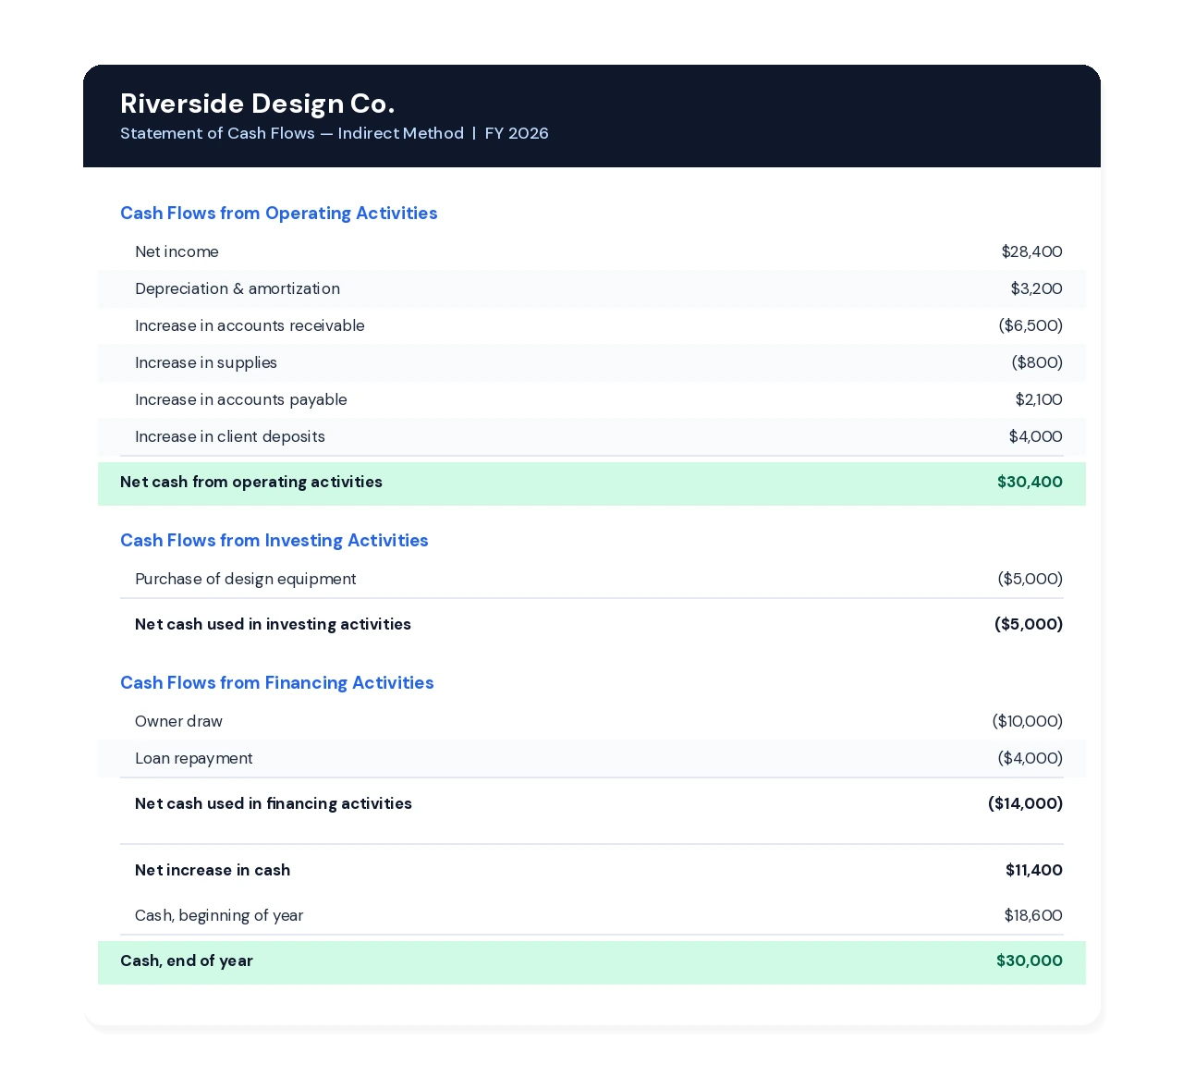This screenshot has width=1183, height=1089.
Task: Click the $28,400 net income value
Action: [x=1031, y=251]
